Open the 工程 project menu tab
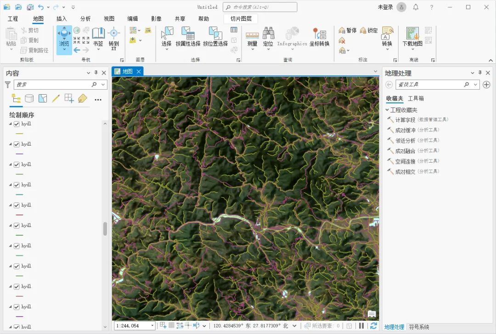The image size is (496, 334). click(13, 19)
